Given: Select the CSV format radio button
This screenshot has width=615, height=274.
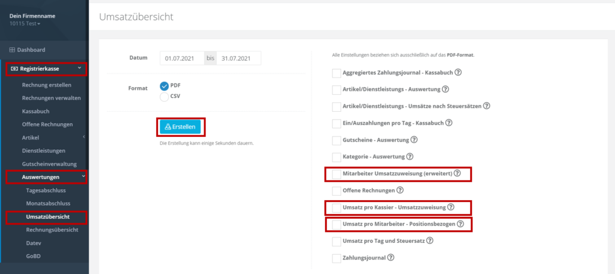Looking at the screenshot, I should [x=165, y=97].
